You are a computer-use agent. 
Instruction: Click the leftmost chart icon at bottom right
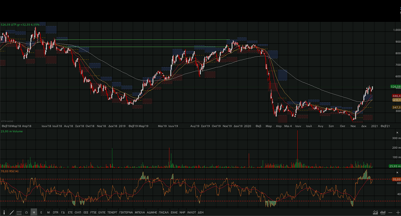(375, 212)
